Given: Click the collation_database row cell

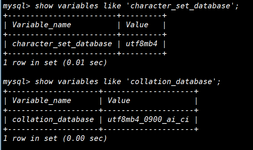Looking at the screenshot, I should pos(53,120).
